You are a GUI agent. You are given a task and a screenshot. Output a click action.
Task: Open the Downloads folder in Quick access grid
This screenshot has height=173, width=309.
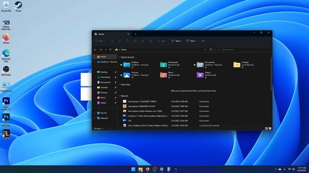click(x=170, y=64)
